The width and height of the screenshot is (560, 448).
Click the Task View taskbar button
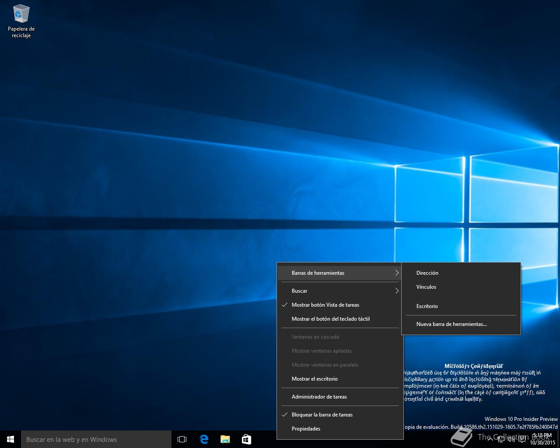(182, 439)
